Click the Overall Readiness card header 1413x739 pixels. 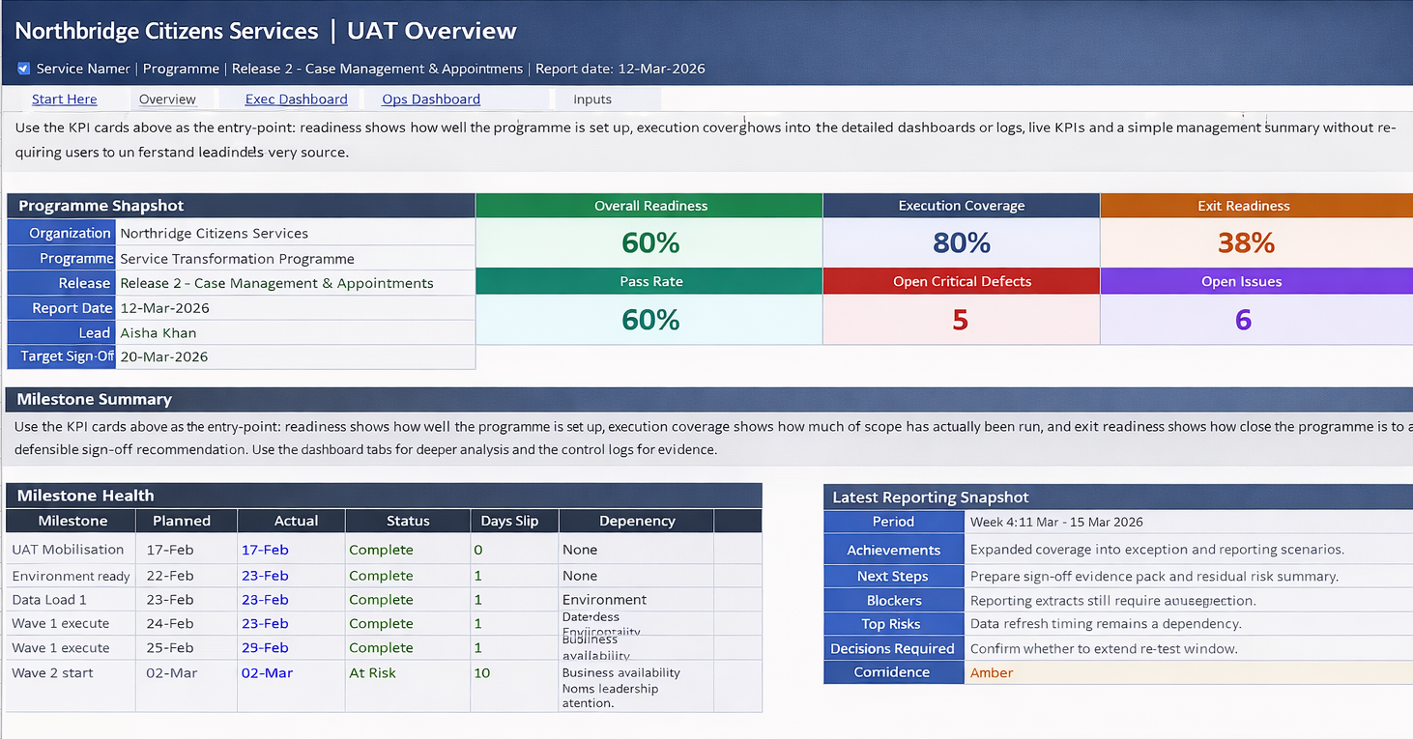point(649,206)
